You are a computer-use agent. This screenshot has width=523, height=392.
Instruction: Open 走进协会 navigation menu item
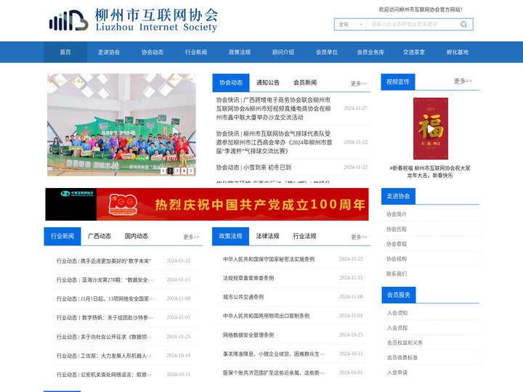coord(109,52)
